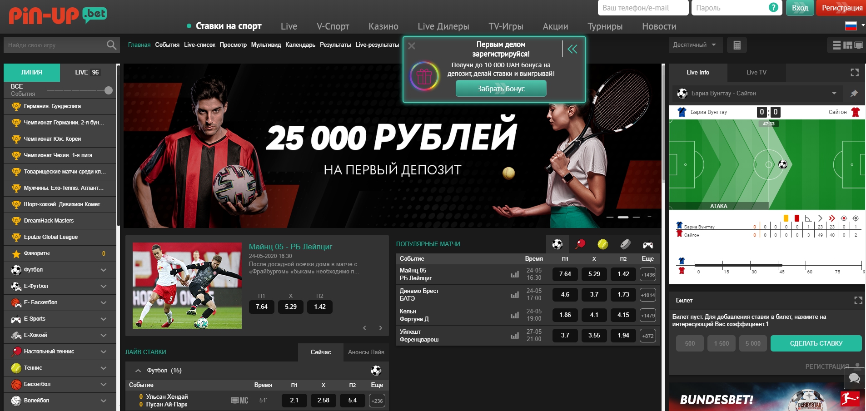Image resolution: width=866 pixels, height=411 pixels.
Task: Open the Бариа Вунгтау - Сайгон match selector
Action: pyautogui.click(x=759, y=93)
